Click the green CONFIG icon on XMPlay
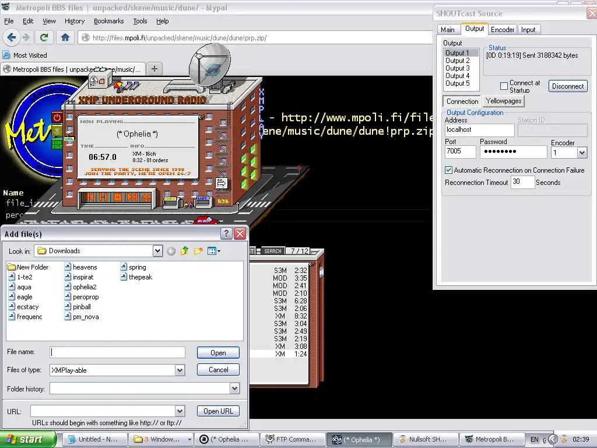 [57, 145]
